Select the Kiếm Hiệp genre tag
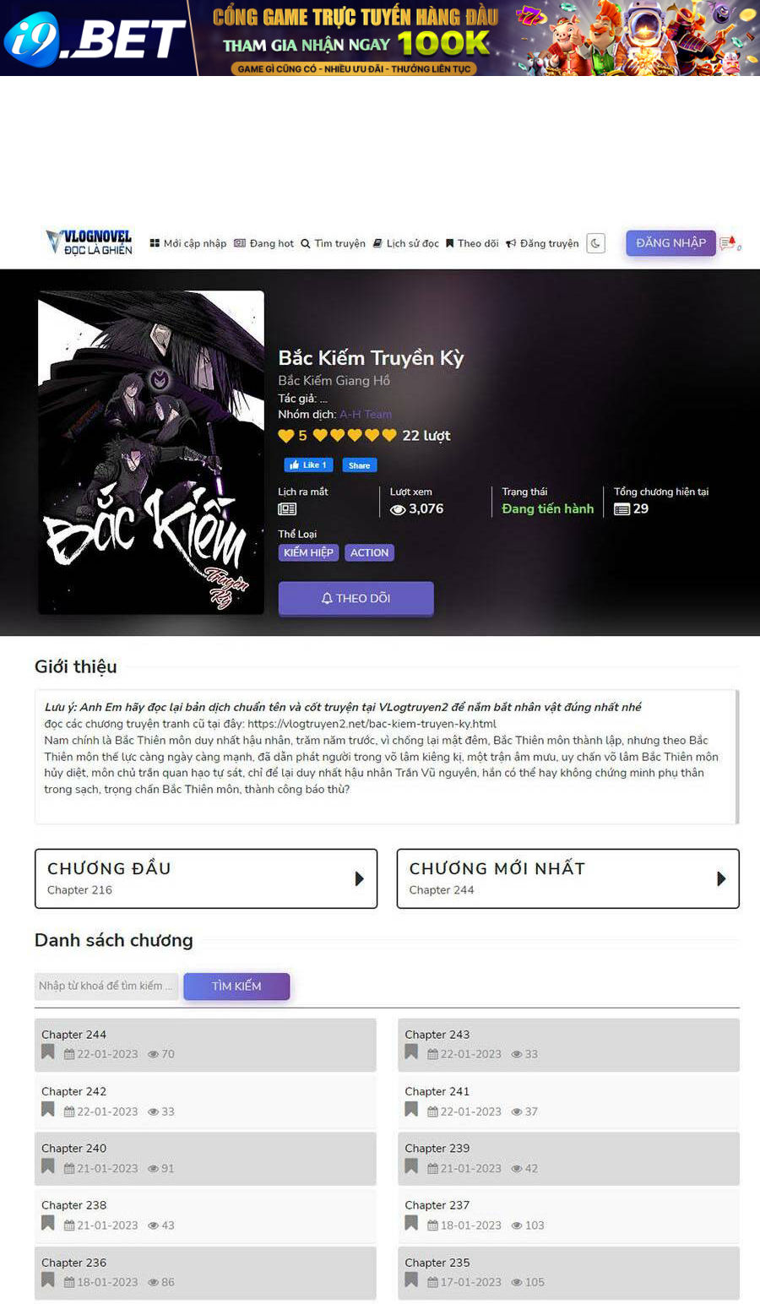 tap(308, 552)
